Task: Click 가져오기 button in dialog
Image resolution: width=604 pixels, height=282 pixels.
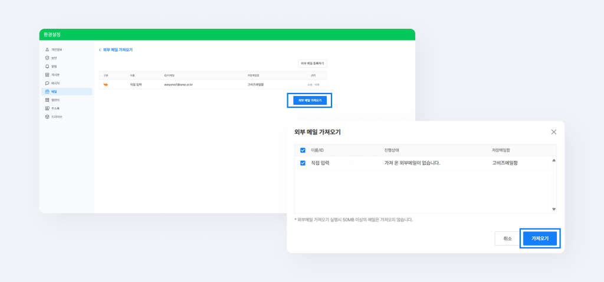Action: [x=540, y=238]
